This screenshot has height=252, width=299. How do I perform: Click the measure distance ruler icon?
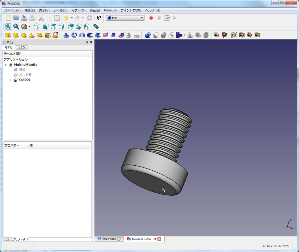click(x=96, y=27)
